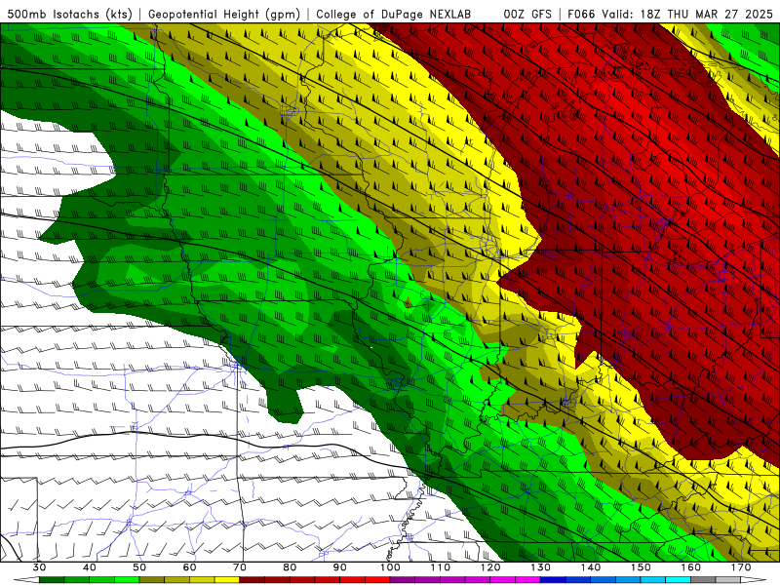This screenshot has width=780, height=585.
Task: Click the 70 value on the color scale
Action: (x=240, y=567)
